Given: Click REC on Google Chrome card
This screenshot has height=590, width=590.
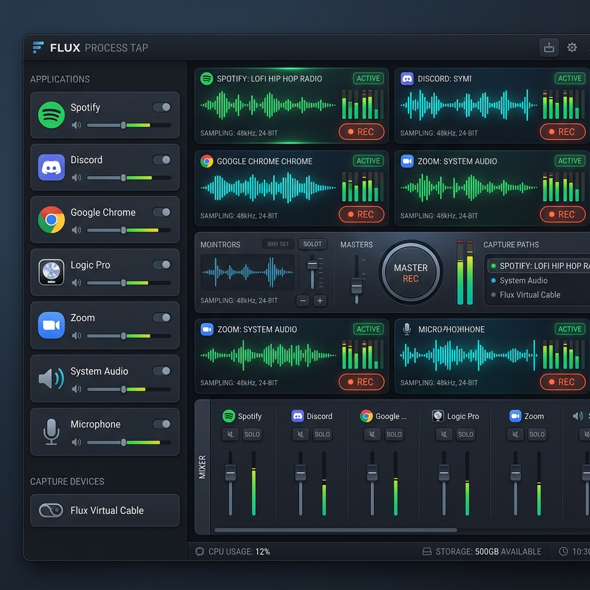Looking at the screenshot, I should click(x=362, y=214).
